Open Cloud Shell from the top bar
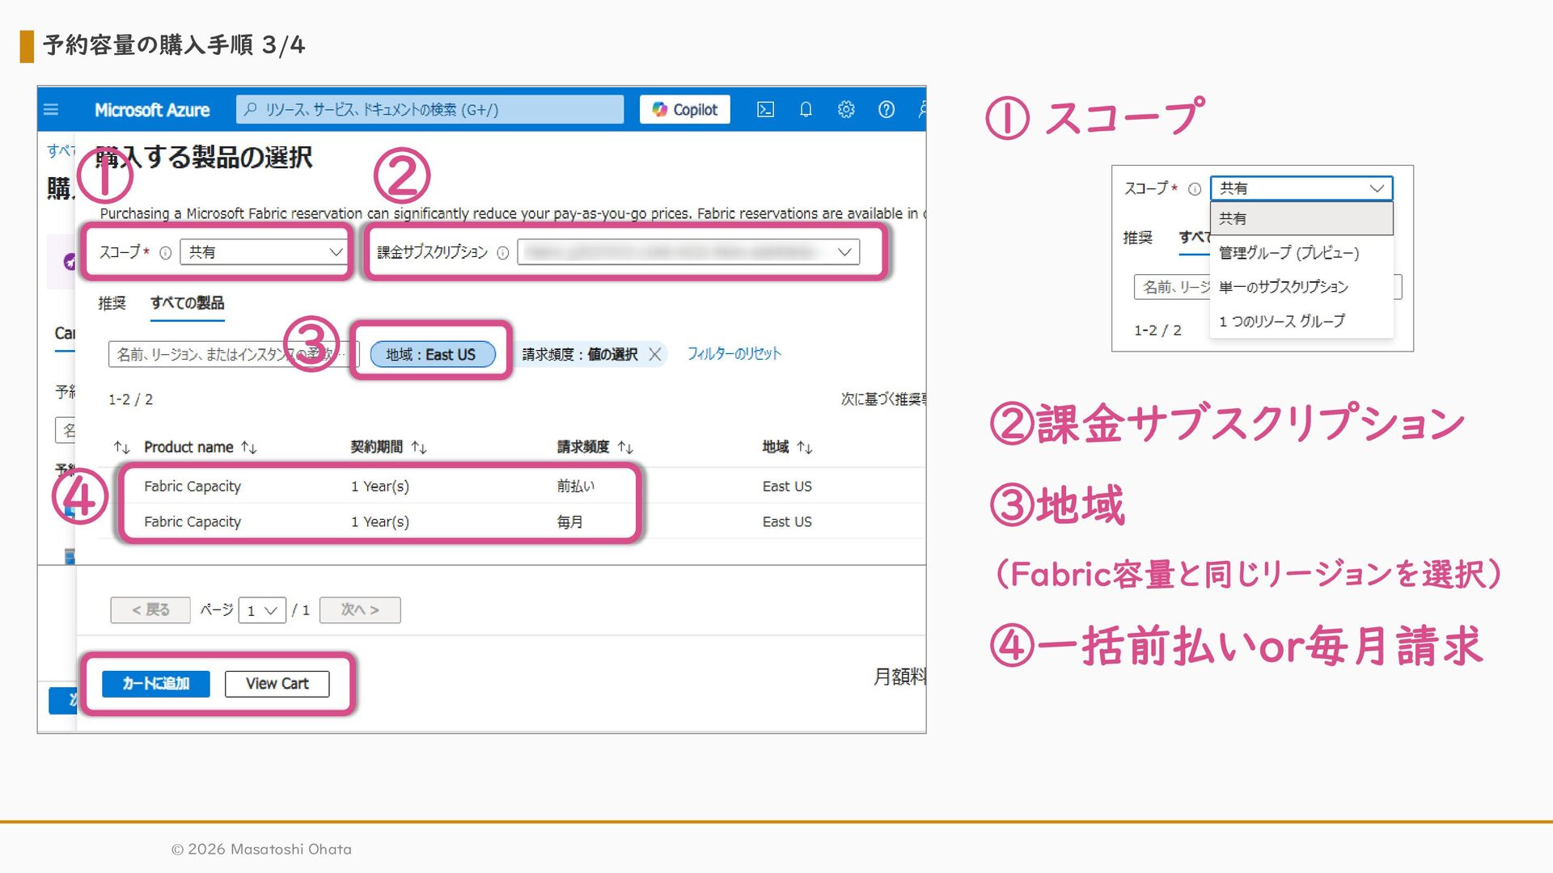Screen dimensions: 1553x873 [x=765, y=109]
